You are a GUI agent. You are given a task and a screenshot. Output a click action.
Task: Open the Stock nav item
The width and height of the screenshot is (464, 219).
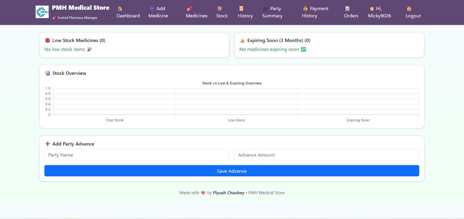pyautogui.click(x=222, y=16)
